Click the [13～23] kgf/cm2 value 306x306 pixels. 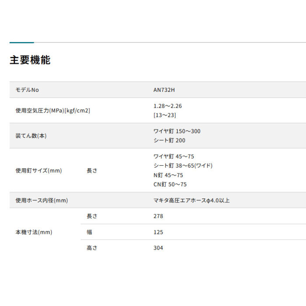pos(165,115)
